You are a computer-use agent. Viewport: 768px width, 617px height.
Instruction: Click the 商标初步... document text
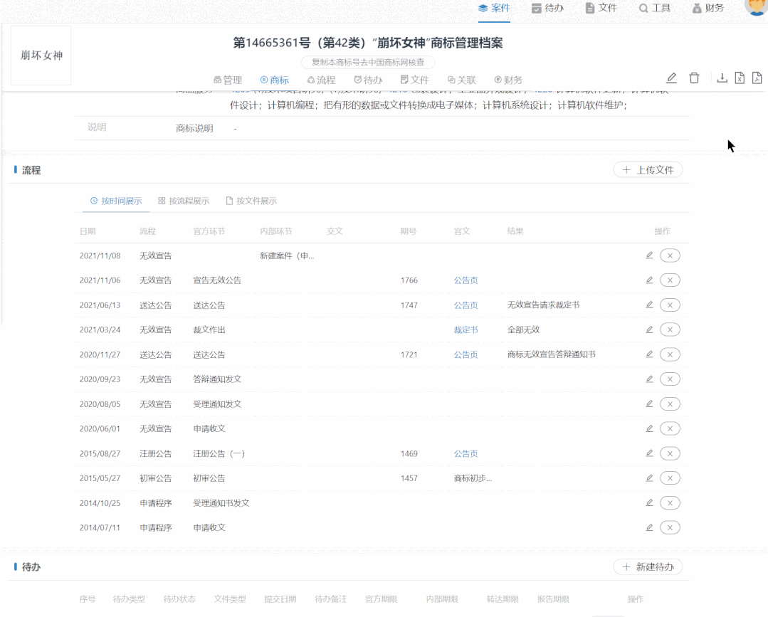(473, 478)
